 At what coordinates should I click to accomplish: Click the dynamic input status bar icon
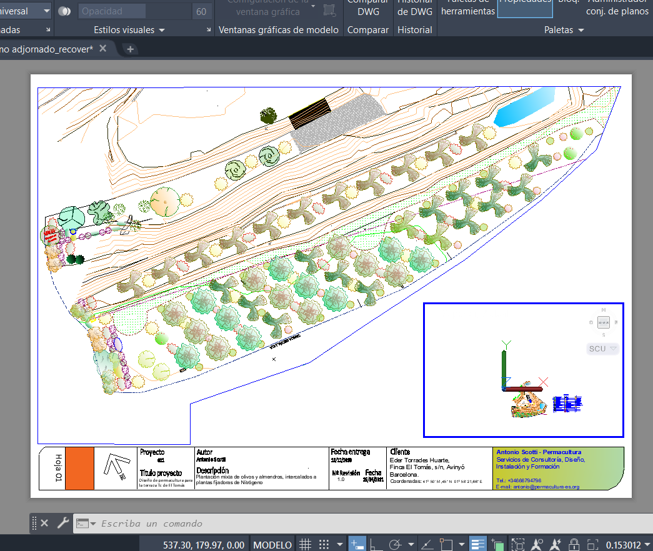(357, 544)
